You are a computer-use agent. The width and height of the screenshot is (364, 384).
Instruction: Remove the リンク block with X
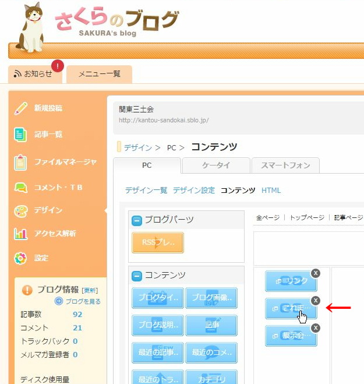coord(316,273)
